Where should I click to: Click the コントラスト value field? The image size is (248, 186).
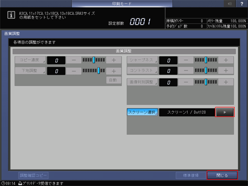pos(168,70)
